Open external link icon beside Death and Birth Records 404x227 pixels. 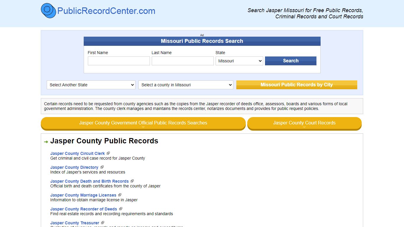[x=132, y=181]
